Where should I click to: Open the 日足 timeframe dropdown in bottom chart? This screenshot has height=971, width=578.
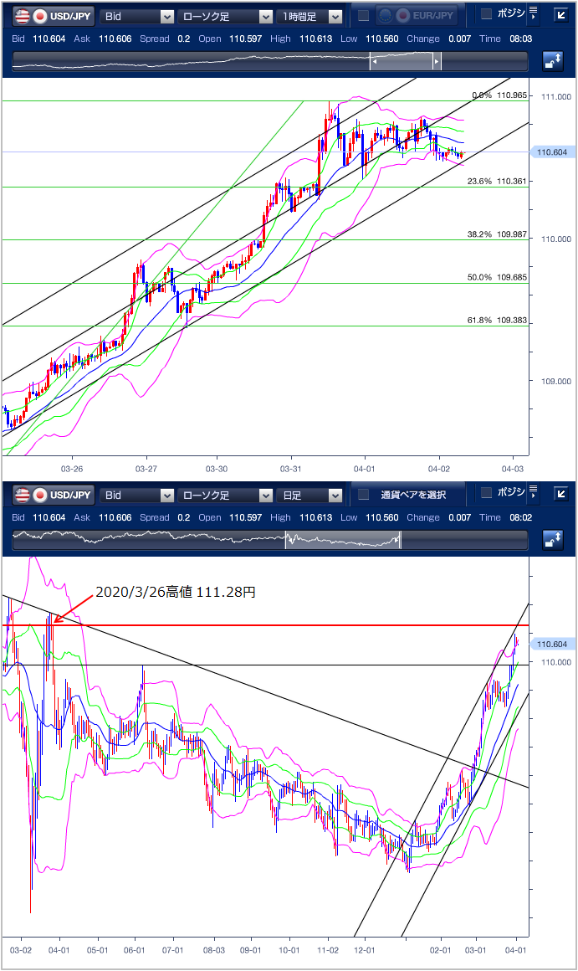(x=311, y=495)
